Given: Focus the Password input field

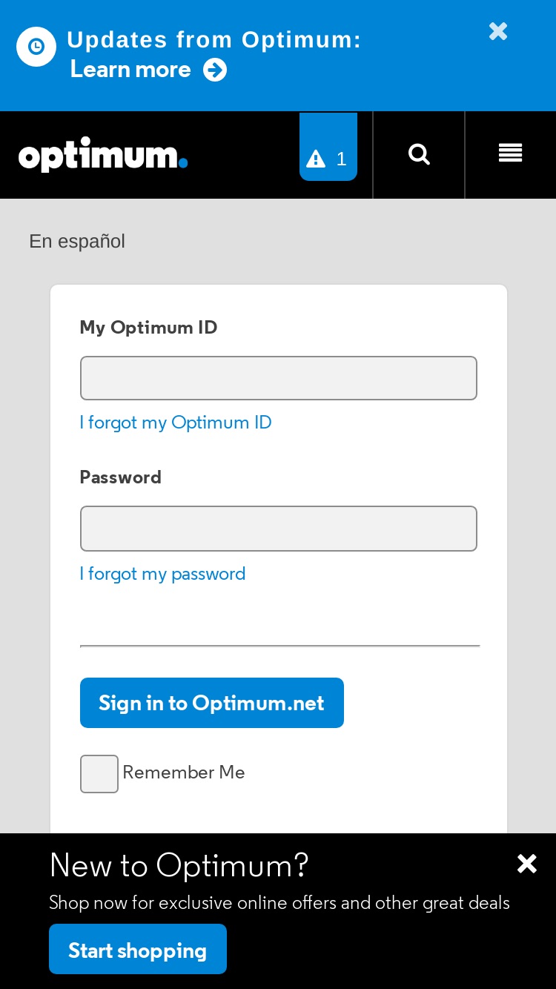Looking at the screenshot, I should [x=279, y=529].
